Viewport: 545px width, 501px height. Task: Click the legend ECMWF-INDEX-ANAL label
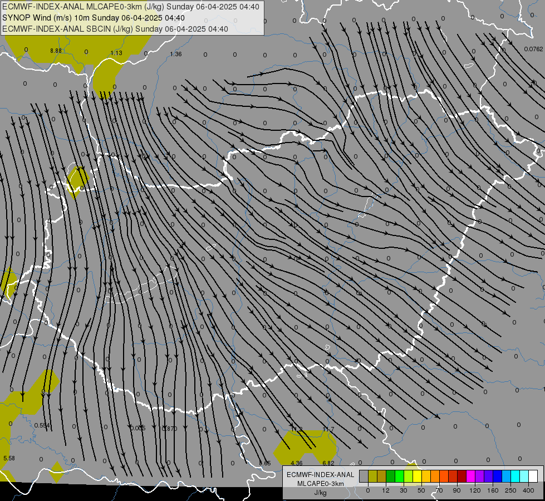tap(321, 475)
